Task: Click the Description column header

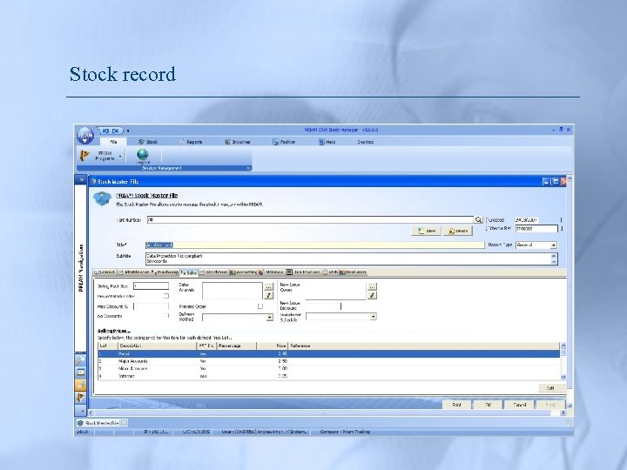Action: point(157,346)
